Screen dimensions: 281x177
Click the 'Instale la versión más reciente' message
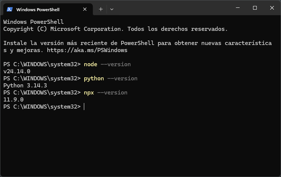pyautogui.click(x=138, y=46)
